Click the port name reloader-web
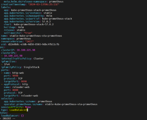The height and width of the screenshot is (120, 147). click(21, 87)
